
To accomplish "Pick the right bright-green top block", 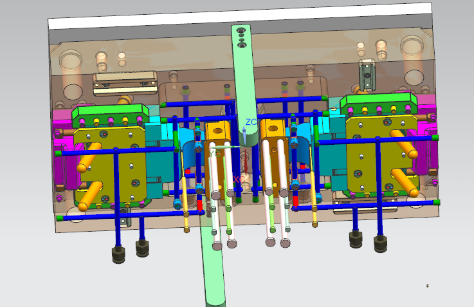I will 379,104.
